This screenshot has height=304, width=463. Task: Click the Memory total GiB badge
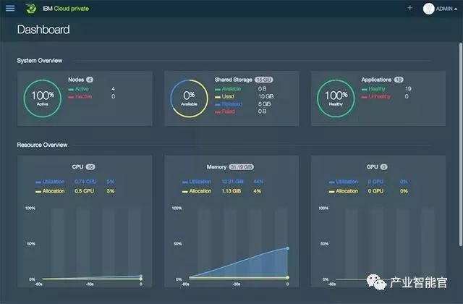tap(241, 167)
